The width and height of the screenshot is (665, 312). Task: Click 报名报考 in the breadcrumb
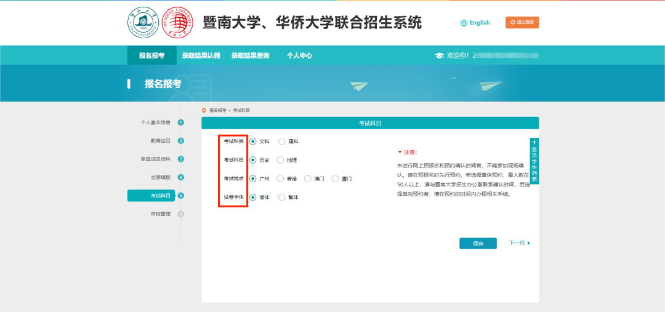[217, 110]
